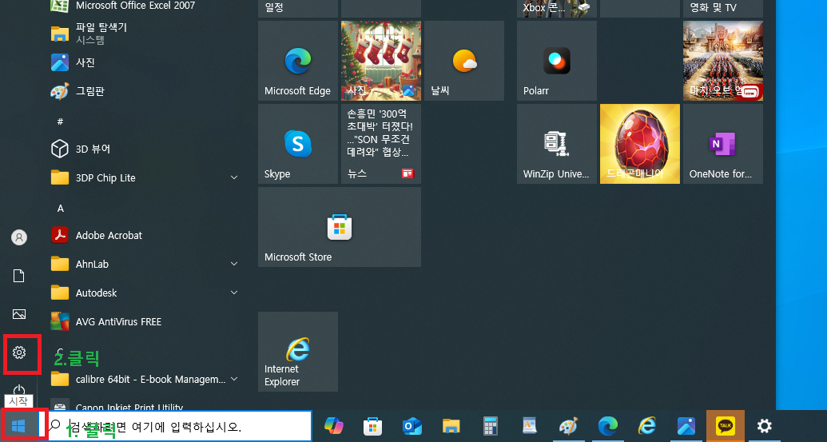Open Microsoft Store from the taskbar
This screenshot has width=827, height=442.
pyautogui.click(x=372, y=426)
